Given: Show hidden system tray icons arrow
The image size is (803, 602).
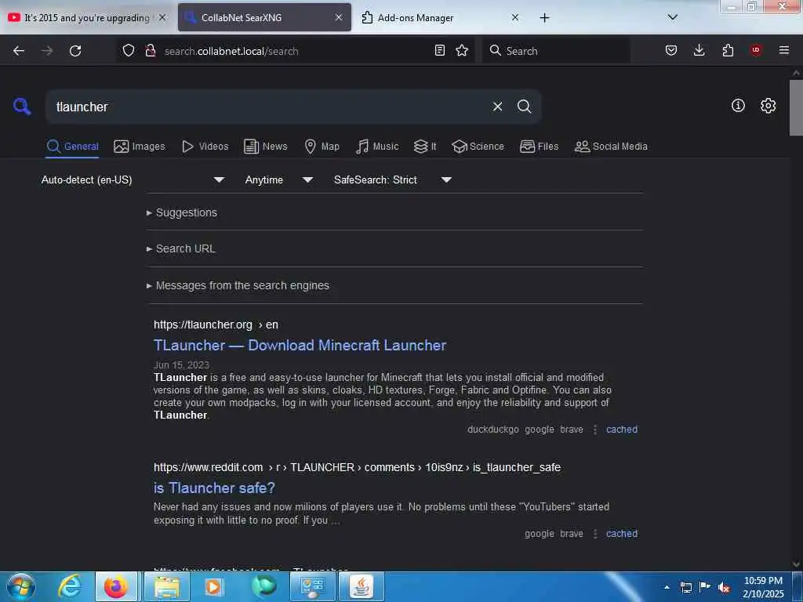Looking at the screenshot, I should (x=667, y=587).
